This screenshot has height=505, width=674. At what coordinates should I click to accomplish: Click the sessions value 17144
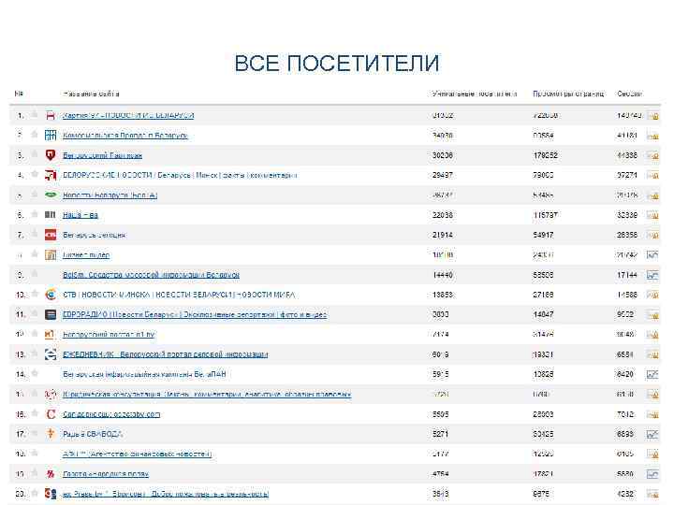coord(626,275)
